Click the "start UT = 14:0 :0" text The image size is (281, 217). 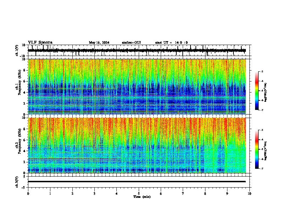pos(171,43)
